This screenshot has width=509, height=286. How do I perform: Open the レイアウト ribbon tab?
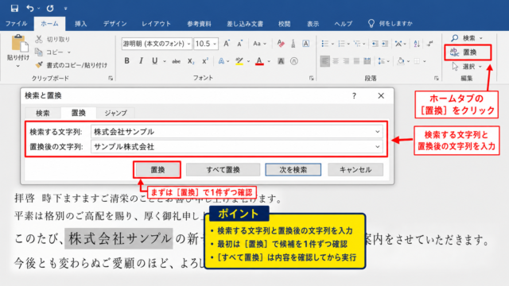click(156, 24)
